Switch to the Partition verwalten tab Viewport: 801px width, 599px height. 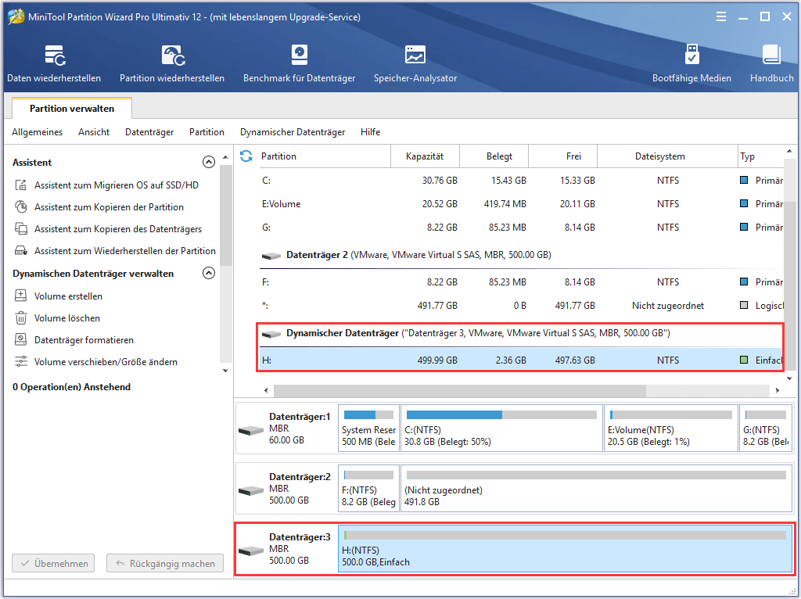click(x=72, y=108)
